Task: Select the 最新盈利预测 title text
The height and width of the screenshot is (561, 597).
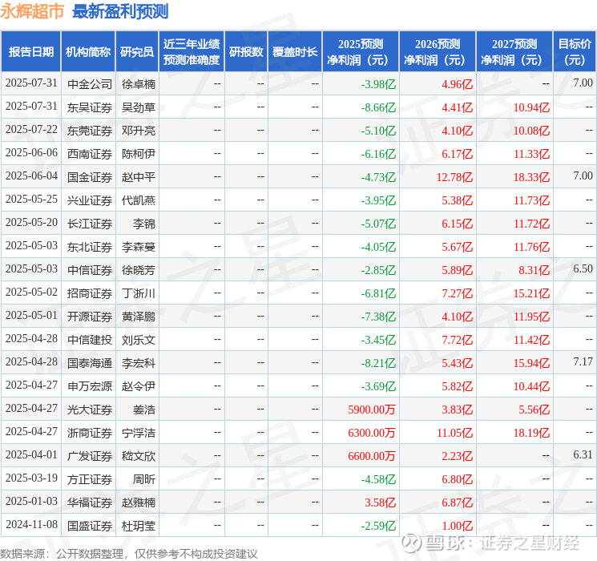Action: tap(120, 11)
